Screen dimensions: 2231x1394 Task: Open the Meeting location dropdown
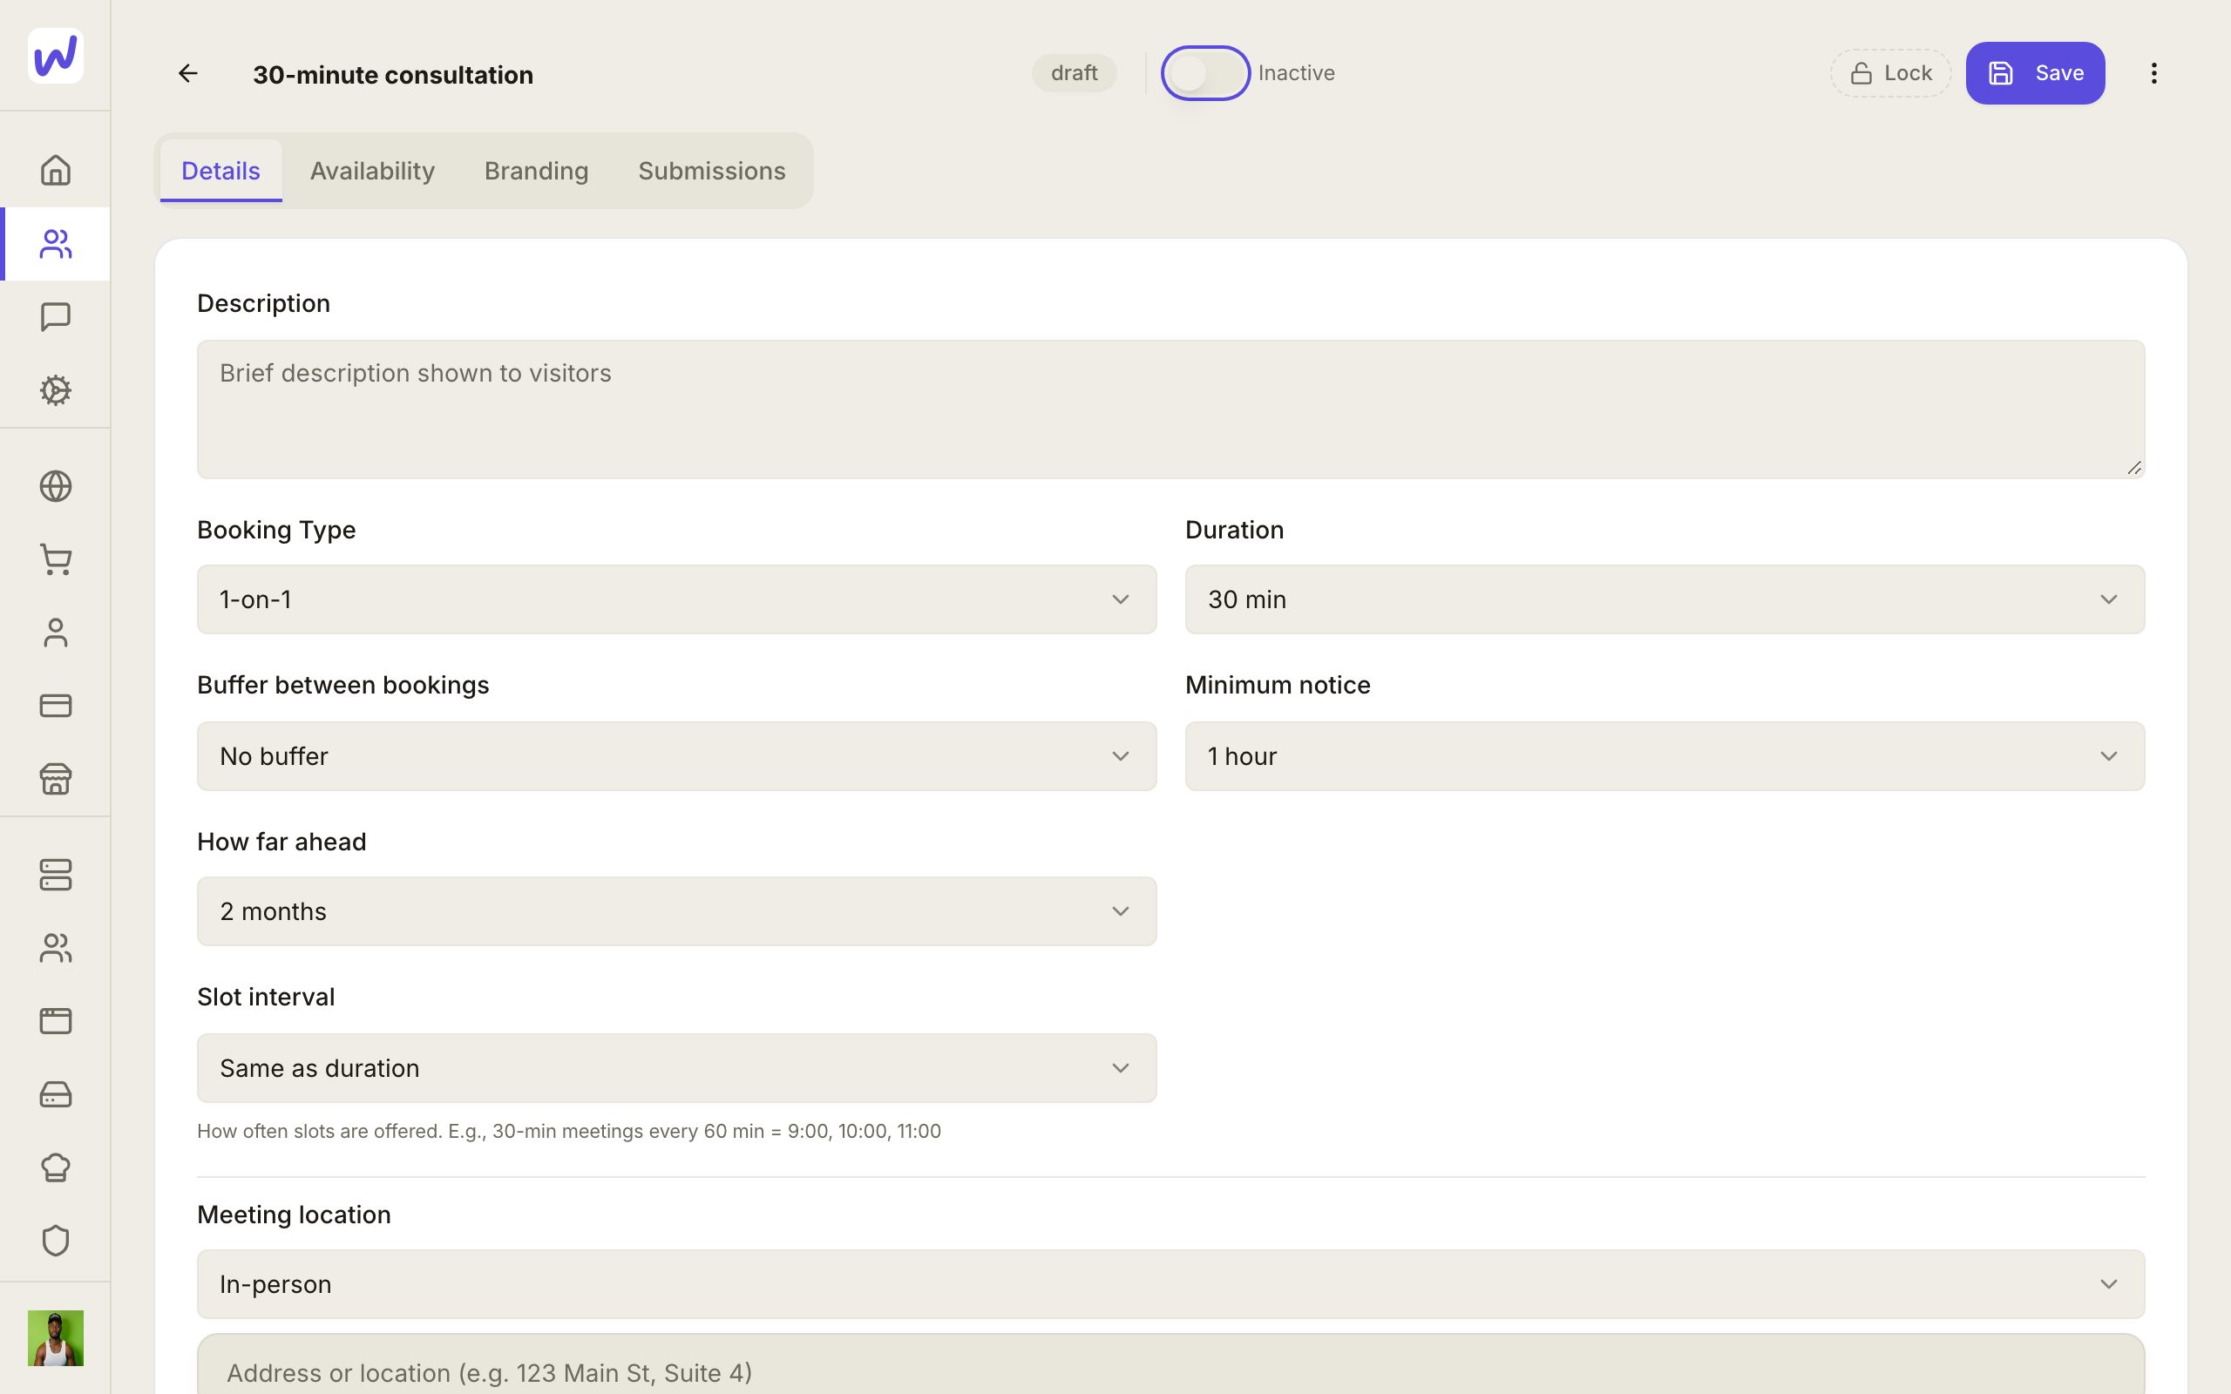point(1170,1283)
